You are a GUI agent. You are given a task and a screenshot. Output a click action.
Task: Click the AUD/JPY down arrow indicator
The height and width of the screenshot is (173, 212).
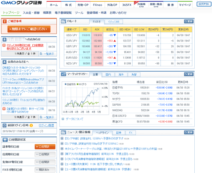[x=115, y=52]
